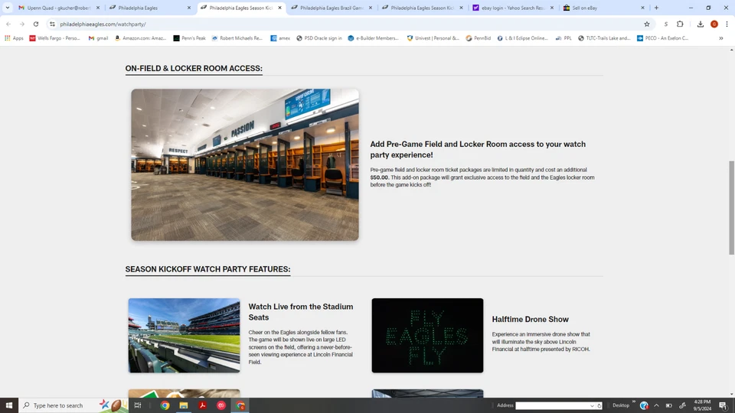Open the Robert Michaels bookmark
Viewport: 735px width, 413px height.
click(x=237, y=38)
